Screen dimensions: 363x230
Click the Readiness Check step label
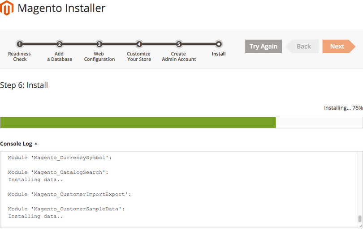19,56
